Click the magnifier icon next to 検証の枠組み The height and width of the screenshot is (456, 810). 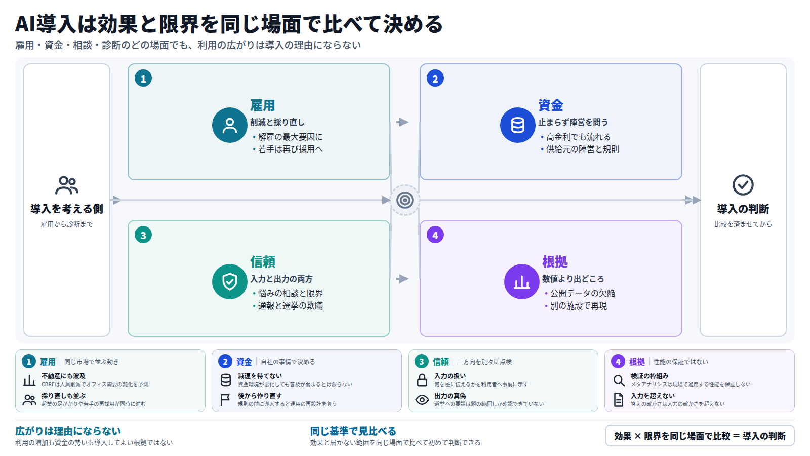pos(619,380)
